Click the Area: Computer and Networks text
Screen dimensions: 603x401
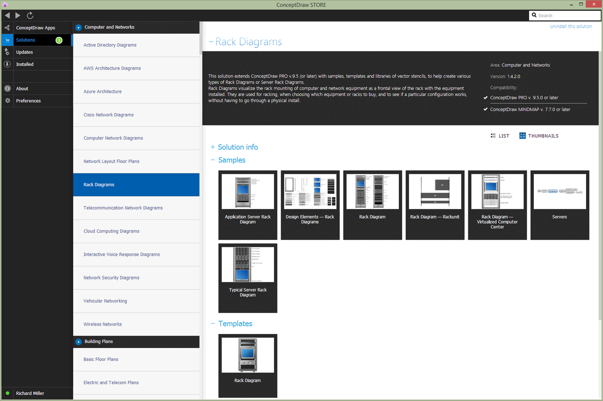point(520,65)
